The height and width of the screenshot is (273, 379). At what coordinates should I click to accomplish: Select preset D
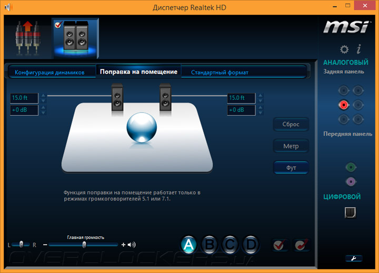tap(251, 245)
